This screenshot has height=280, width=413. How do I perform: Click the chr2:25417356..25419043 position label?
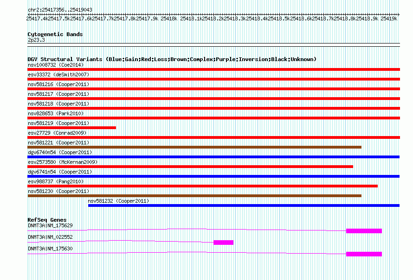pos(60,10)
